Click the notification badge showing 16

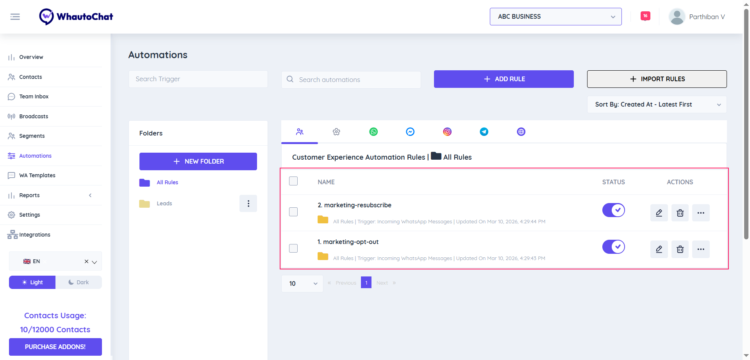point(645,16)
